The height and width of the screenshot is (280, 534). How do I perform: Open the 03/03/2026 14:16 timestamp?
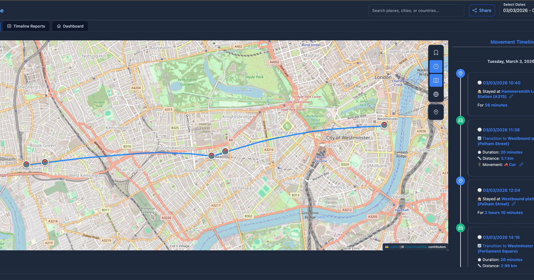coord(501,237)
